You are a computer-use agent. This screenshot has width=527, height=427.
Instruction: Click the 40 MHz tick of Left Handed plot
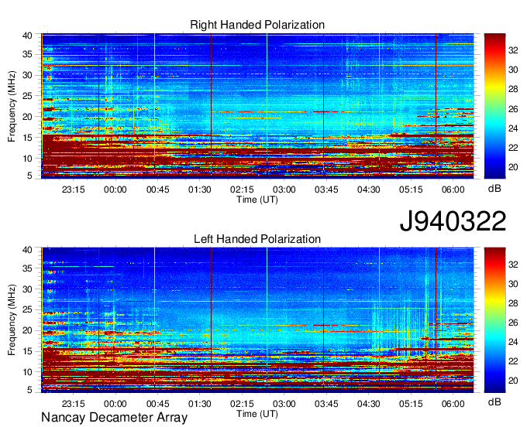27,250
